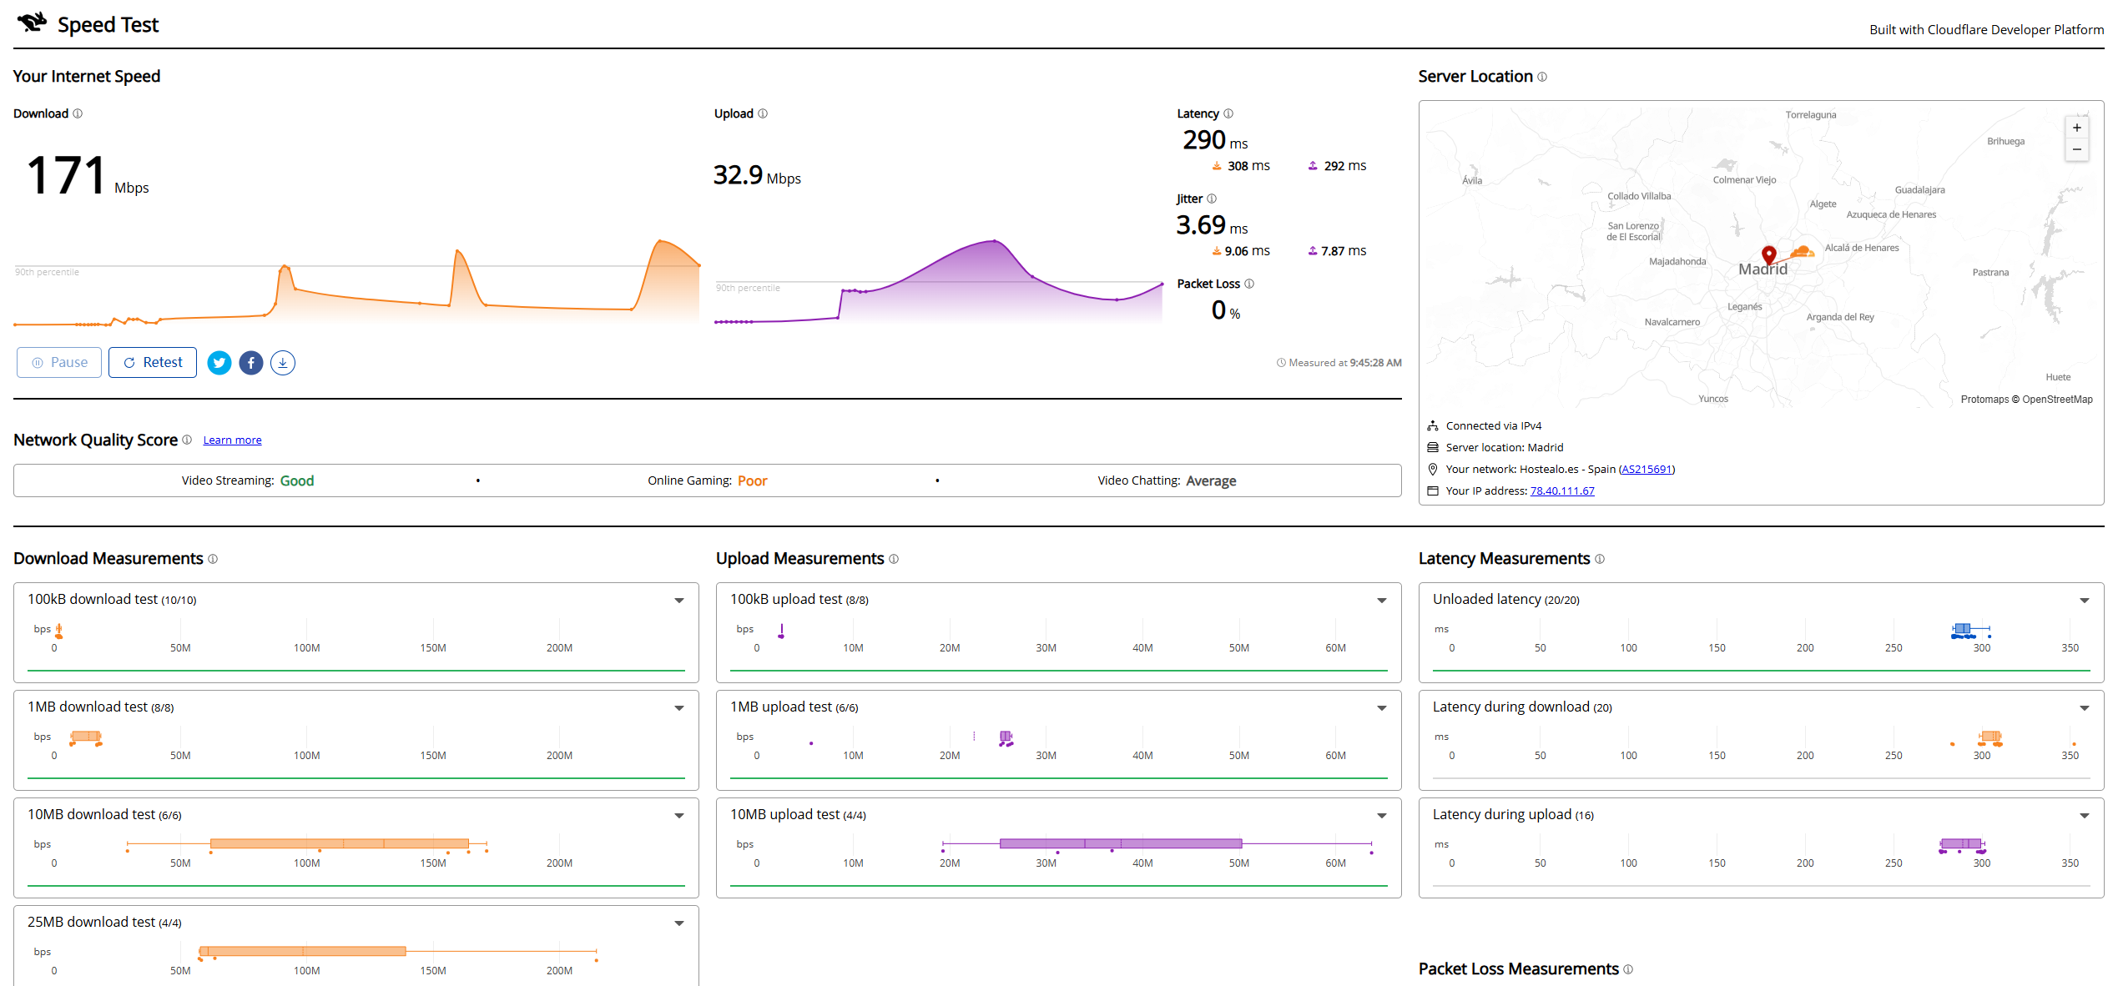Open Upload info icon
The height and width of the screenshot is (986, 2113).
[763, 113]
